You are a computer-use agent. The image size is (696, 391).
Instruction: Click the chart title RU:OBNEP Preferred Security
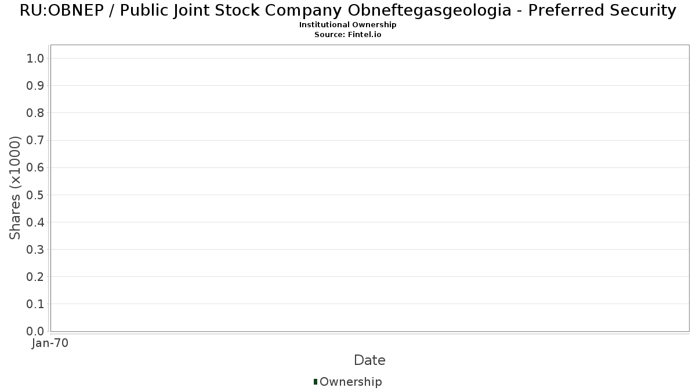coord(348,10)
